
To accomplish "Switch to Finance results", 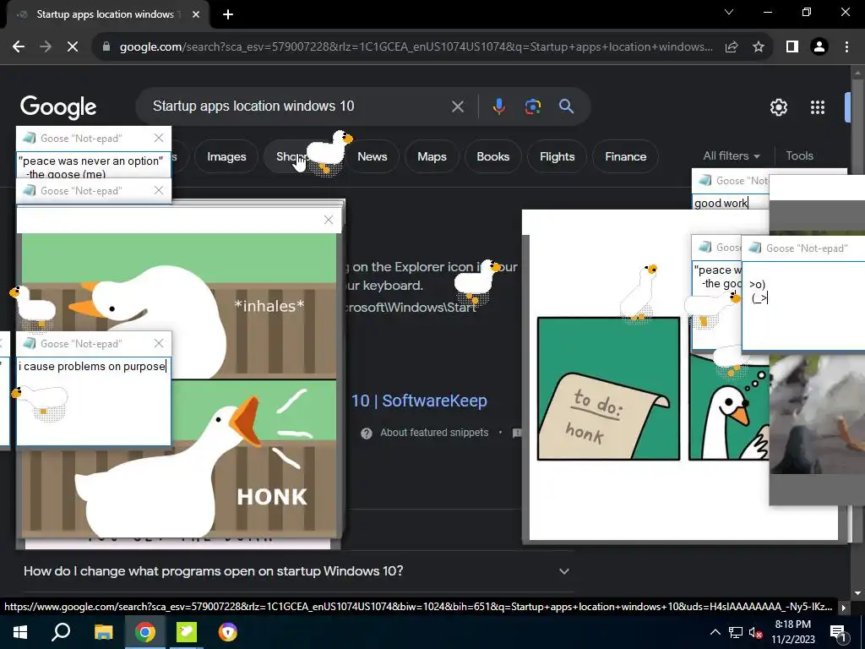I will pos(626,156).
